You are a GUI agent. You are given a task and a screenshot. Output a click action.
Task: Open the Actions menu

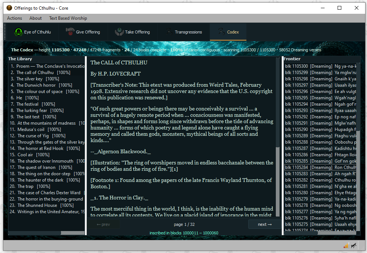coord(15,18)
